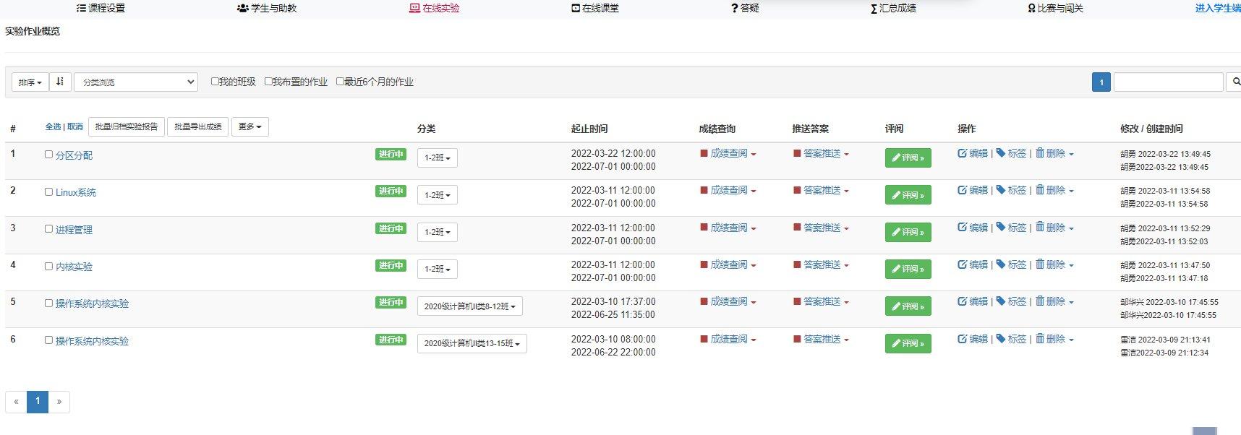Check the box for 进程管理

pyautogui.click(x=48, y=229)
